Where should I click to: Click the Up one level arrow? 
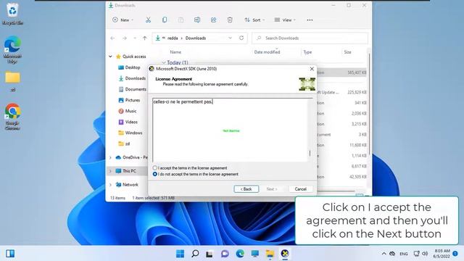(x=145, y=38)
